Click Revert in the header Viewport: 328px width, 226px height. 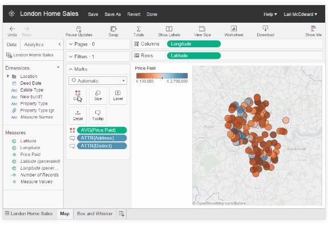point(133,14)
